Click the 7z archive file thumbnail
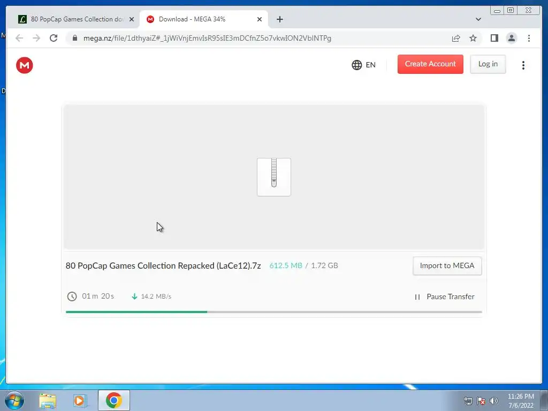548x411 pixels. point(274,177)
